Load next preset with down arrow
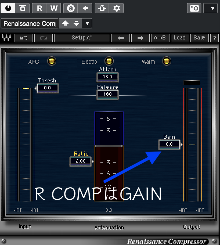This screenshot has width=220, height=245. [x=76, y=24]
